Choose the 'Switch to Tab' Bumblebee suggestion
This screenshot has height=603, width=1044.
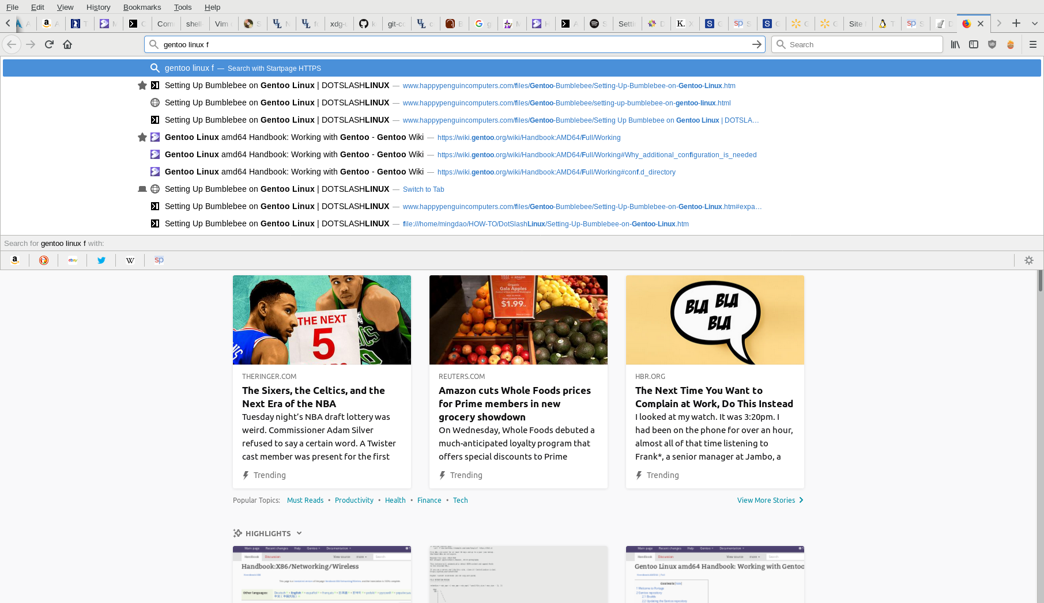tap(522, 189)
